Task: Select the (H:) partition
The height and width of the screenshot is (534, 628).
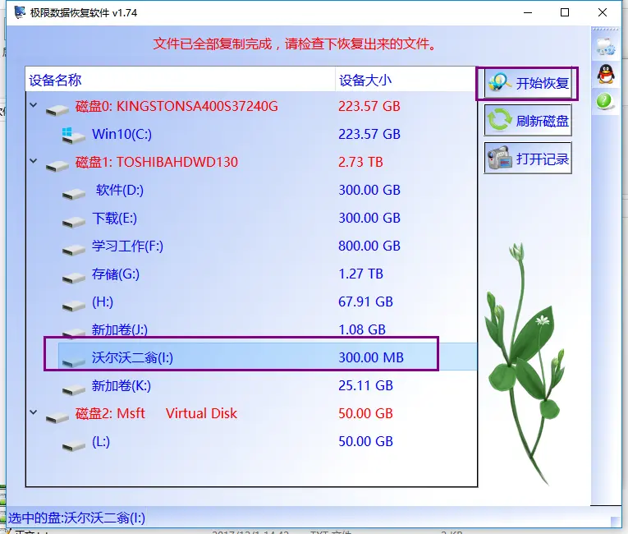Action: tap(251, 302)
